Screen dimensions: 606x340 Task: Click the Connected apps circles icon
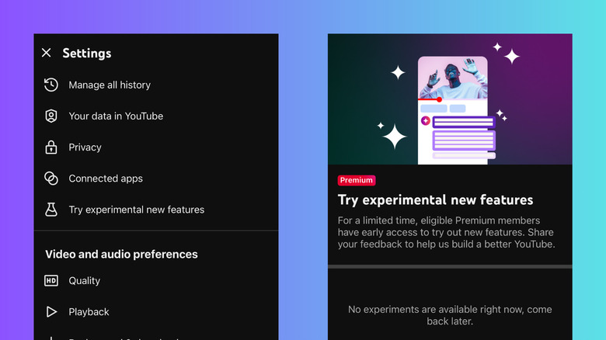pyautogui.click(x=51, y=179)
